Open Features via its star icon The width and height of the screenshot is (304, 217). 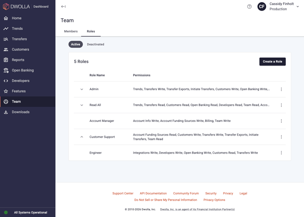(x=6, y=91)
